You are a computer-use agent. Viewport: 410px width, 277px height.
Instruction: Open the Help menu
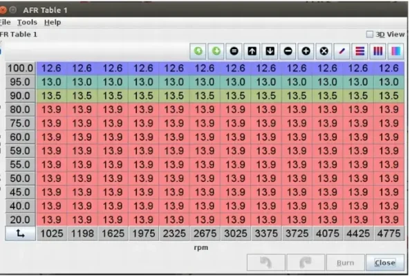(x=53, y=22)
